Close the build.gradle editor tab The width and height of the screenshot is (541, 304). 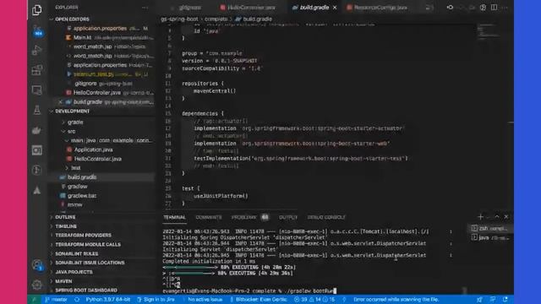[x=335, y=8]
